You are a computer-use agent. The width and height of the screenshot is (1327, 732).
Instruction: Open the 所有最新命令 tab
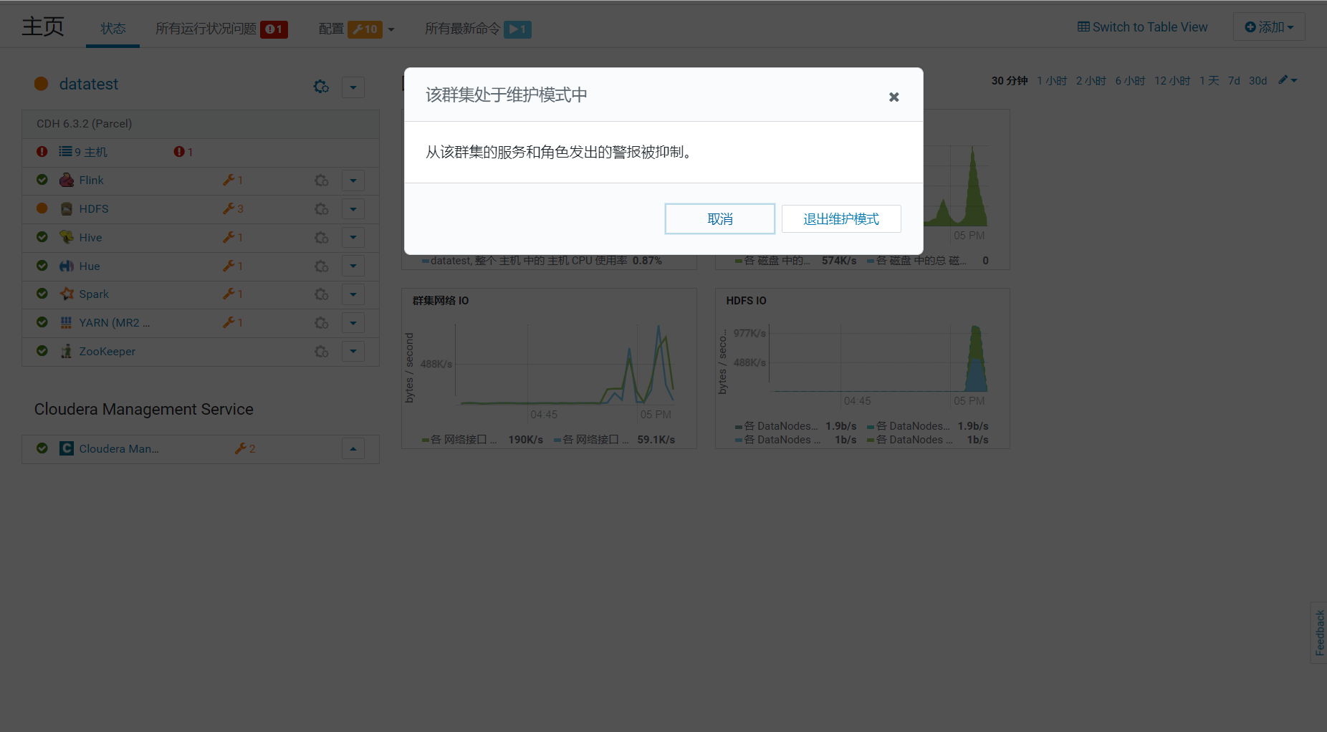(x=478, y=29)
